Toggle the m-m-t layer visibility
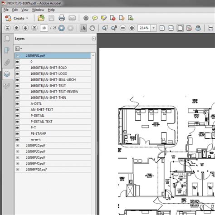 click(x=18, y=140)
